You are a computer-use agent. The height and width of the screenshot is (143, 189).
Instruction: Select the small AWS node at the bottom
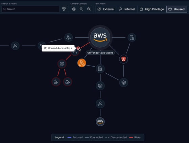[100, 122]
